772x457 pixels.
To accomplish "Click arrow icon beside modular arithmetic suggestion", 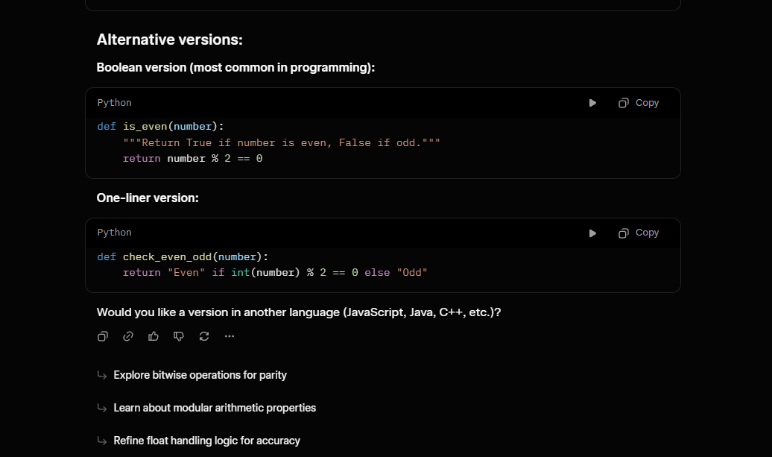I will pyautogui.click(x=102, y=408).
